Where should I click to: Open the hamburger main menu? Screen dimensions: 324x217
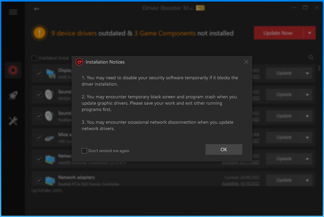pyautogui.click(x=13, y=12)
